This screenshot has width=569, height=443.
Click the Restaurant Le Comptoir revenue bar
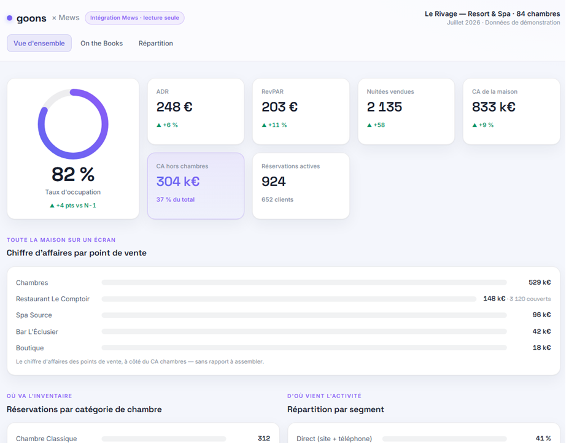(289, 299)
